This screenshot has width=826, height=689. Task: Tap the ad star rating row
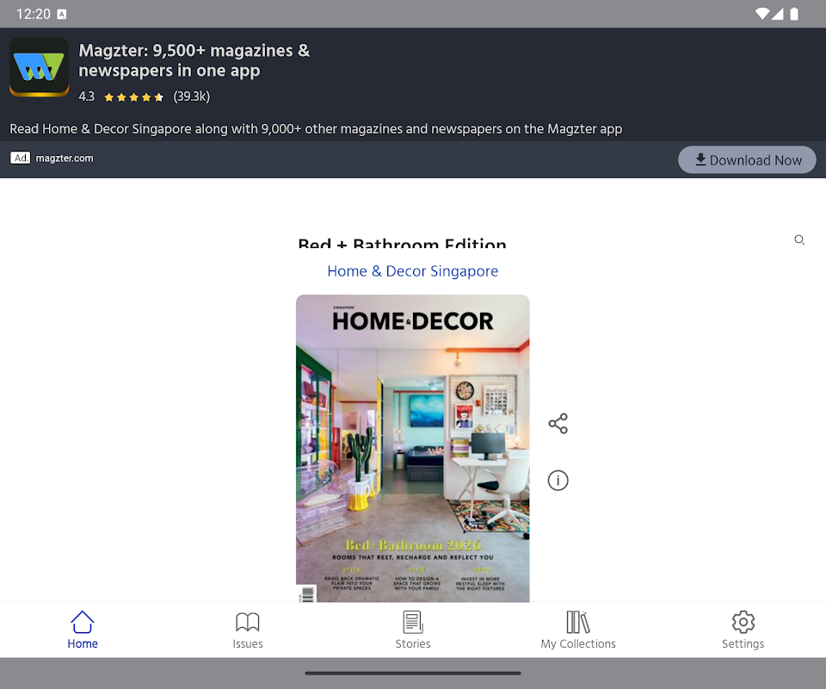[x=145, y=96]
